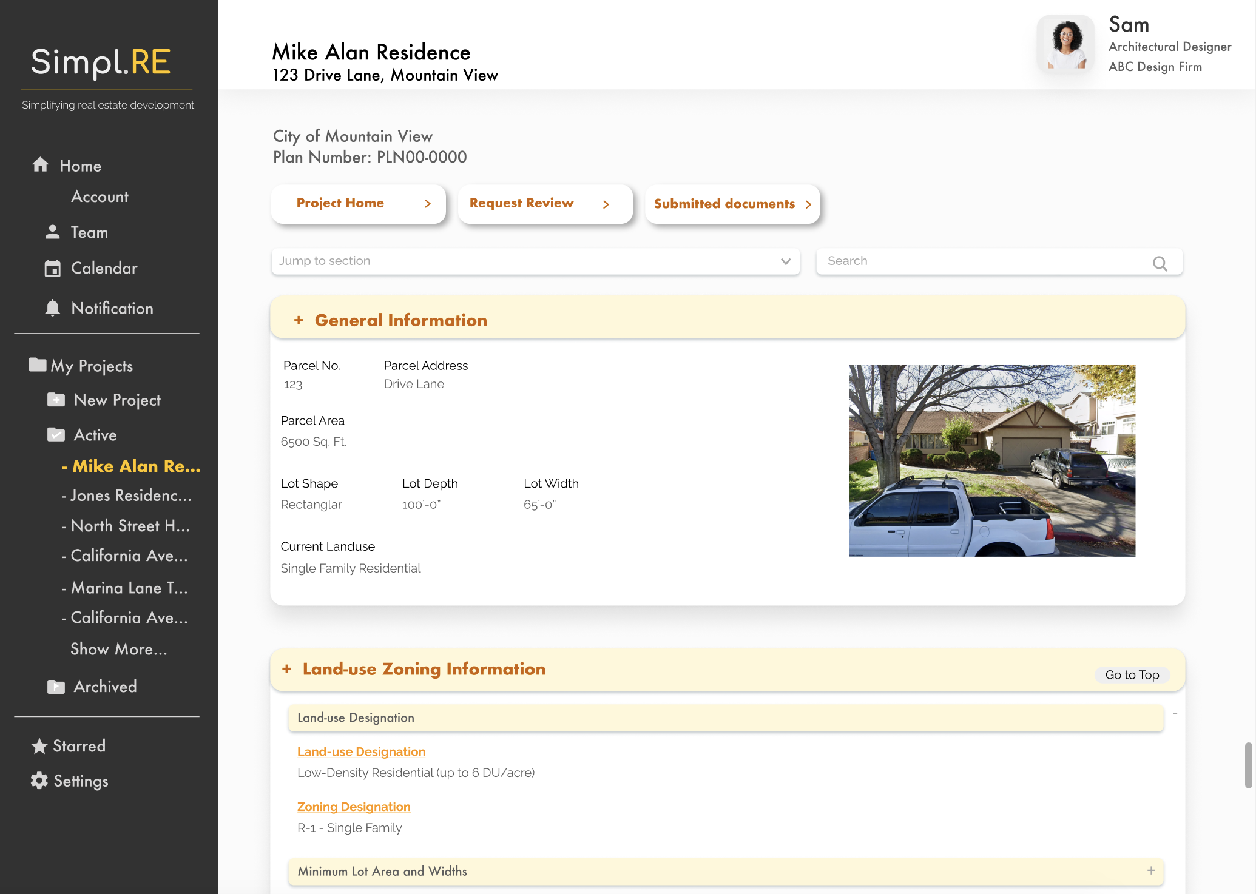Image resolution: width=1256 pixels, height=894 pixels.
Task: Click the arrow on Submitted documents button
Action: [x=808, y=204]
